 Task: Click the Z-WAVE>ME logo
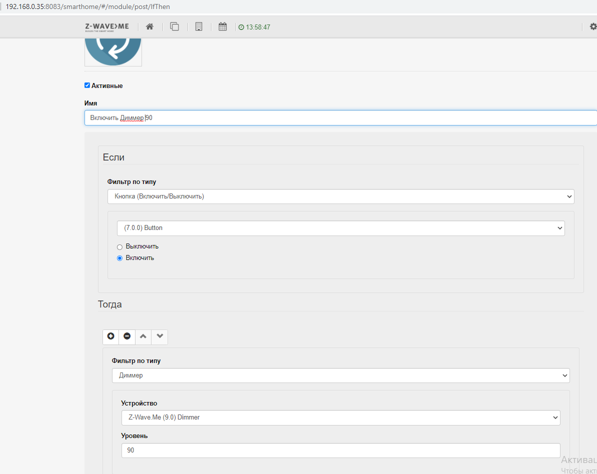(x=107, y=27)
